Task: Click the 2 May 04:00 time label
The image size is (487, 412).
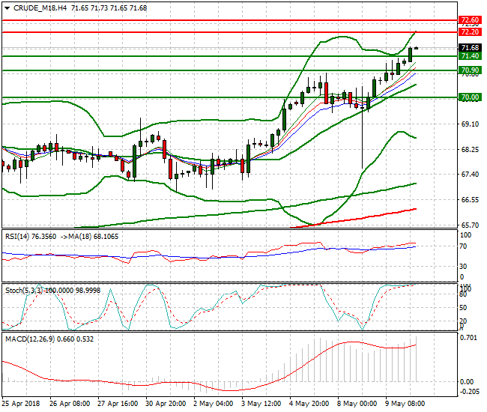Action: coord(213,404)
